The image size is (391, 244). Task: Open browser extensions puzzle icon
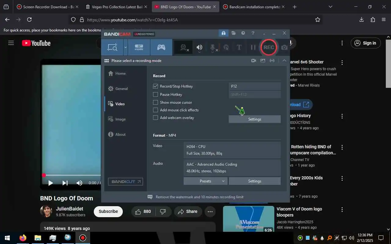[373, 20]
